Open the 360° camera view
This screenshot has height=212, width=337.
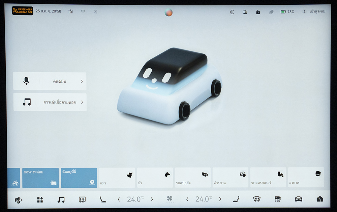(278, 199)
